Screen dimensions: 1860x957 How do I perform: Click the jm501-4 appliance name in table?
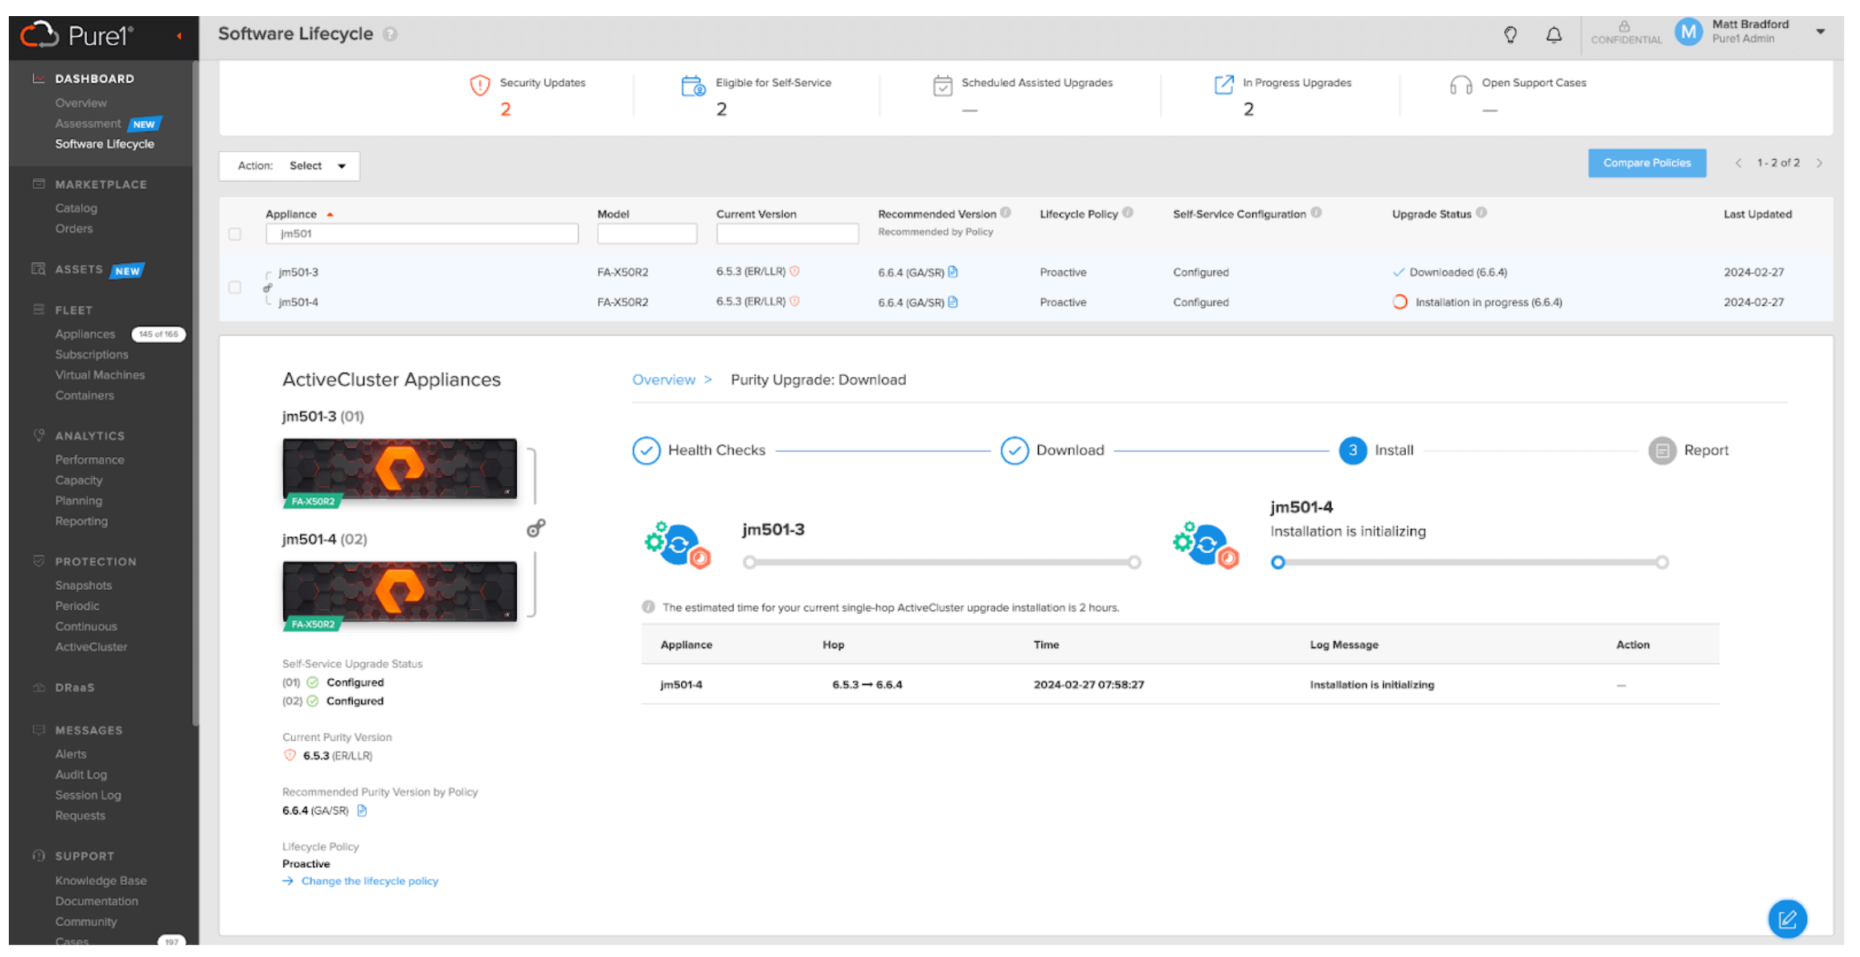[298, 302]
